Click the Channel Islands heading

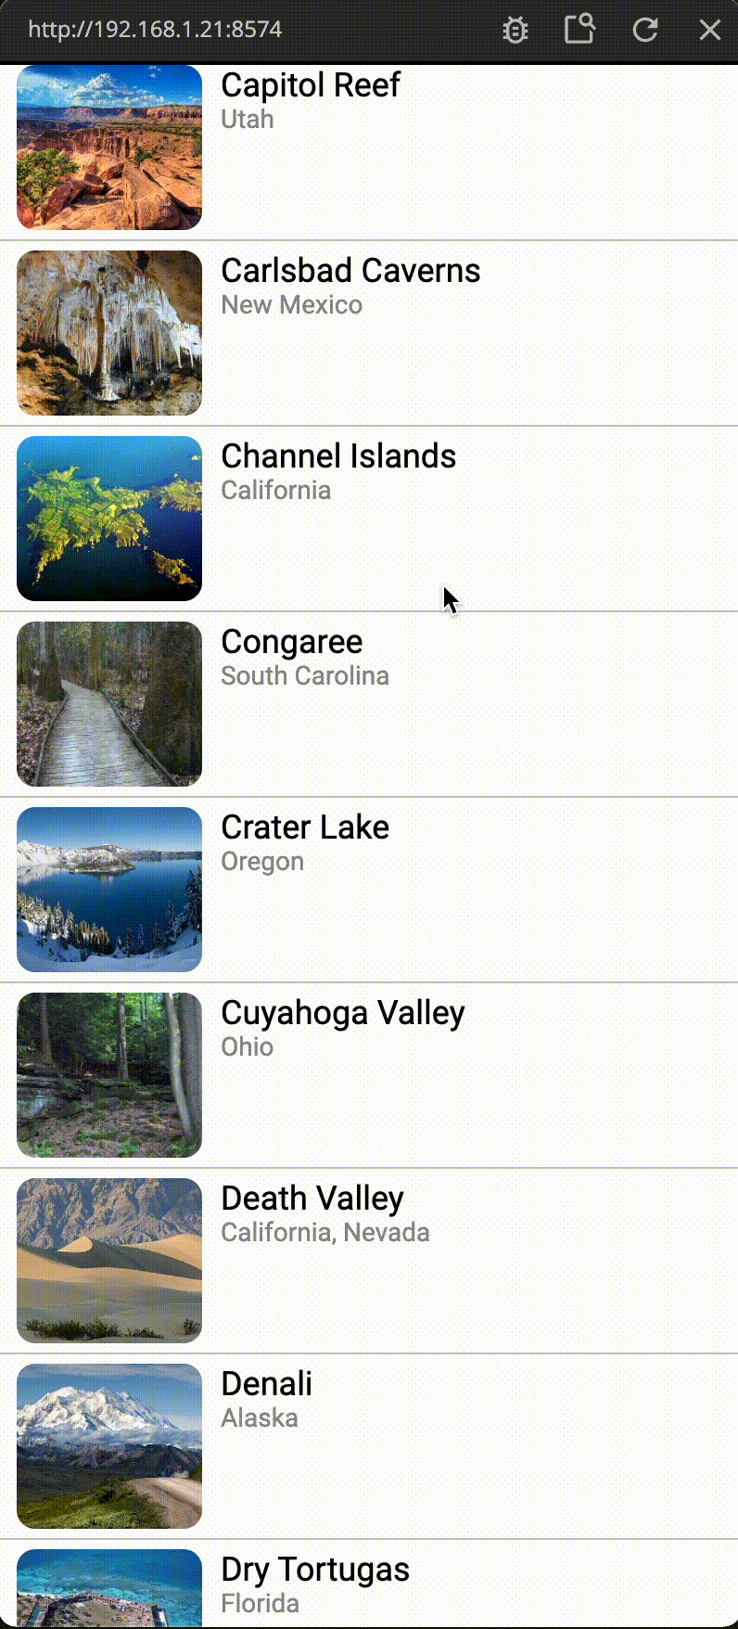coord(338,456)
